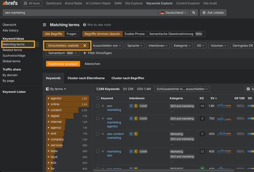Click the Ahrefs logo
Viewport: 254px width, 172px height.
pyautogui.click(x=10, y=3)
